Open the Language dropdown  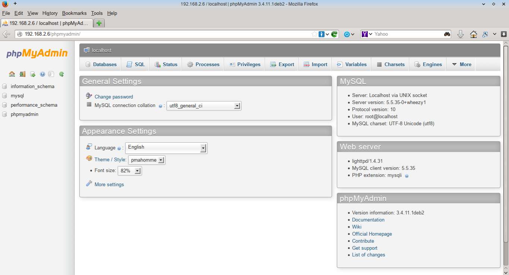tap(166, 148)
